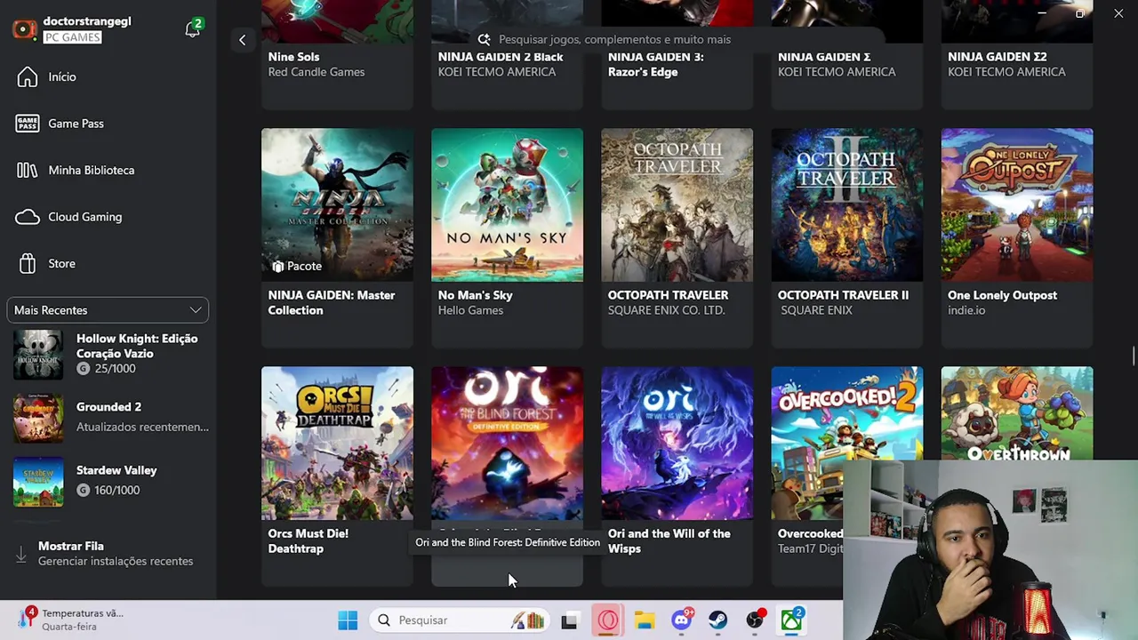Click the NINJA GAIDEN 2 Black title

501,57
